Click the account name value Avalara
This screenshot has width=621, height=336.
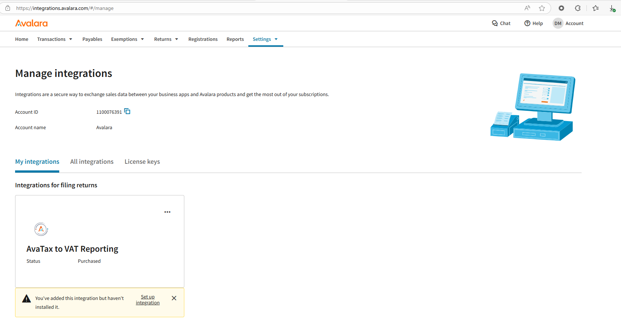pyautogui.click(x=104, y=127)
